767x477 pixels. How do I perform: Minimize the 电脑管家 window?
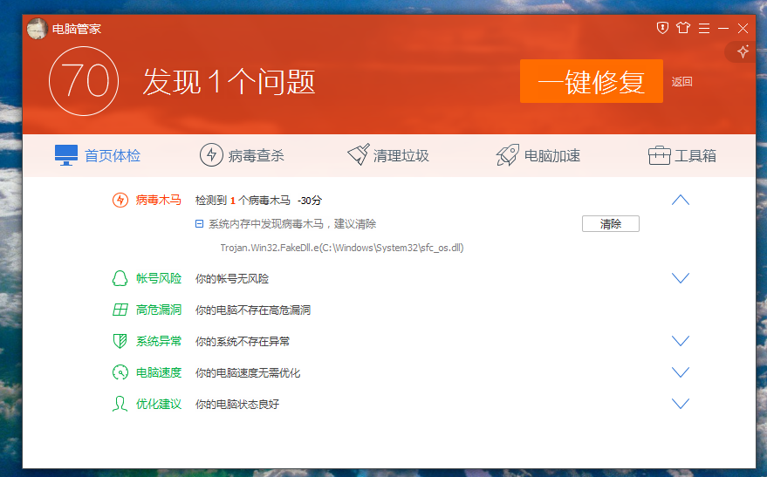pyautogui.click(x=723, y=29)
